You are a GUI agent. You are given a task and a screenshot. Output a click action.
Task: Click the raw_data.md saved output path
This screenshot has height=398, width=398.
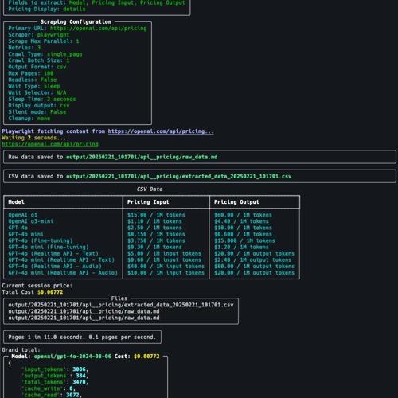point(142,157)
